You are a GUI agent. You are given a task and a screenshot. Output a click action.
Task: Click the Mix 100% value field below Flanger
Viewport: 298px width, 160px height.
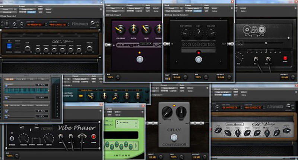coord(110,77)
